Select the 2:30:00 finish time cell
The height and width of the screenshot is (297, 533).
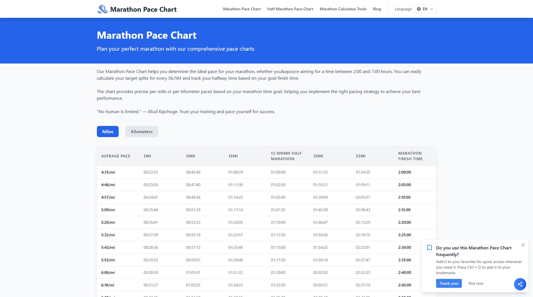(404, 247)
